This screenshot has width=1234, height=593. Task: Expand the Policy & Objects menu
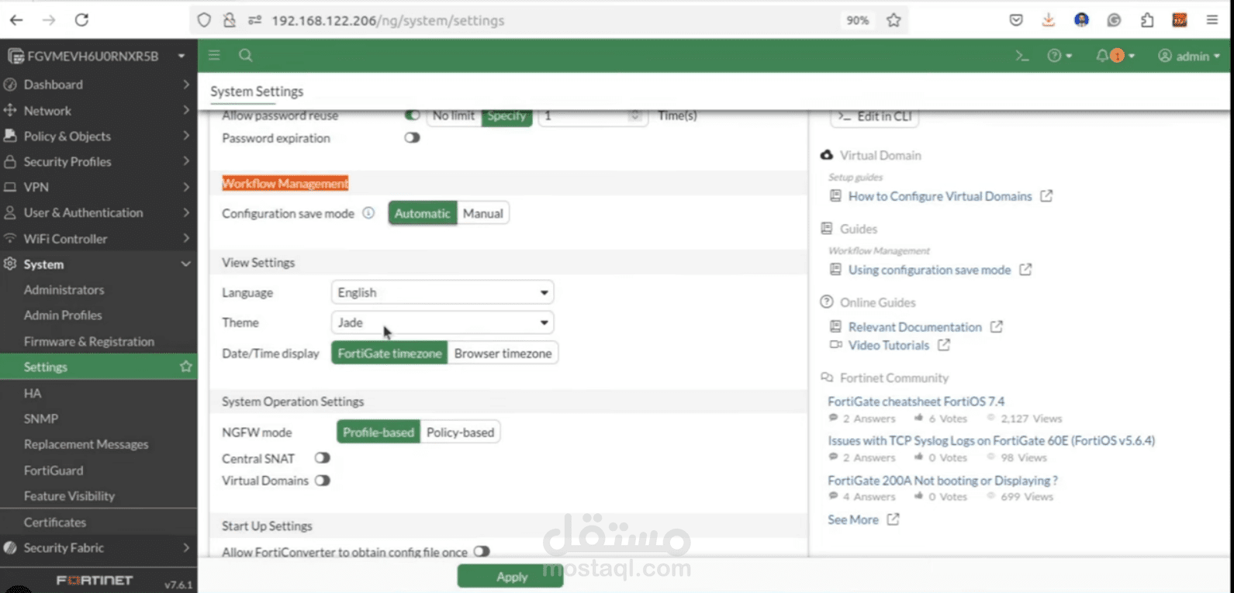click(x=99, y=136)
